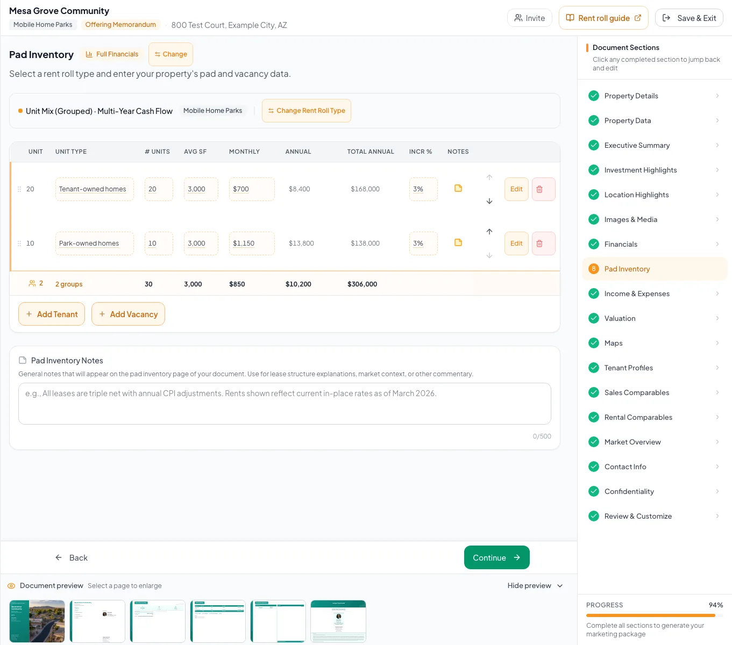Click the green Continue button
732x645 pixels.
tap(497, 557)
